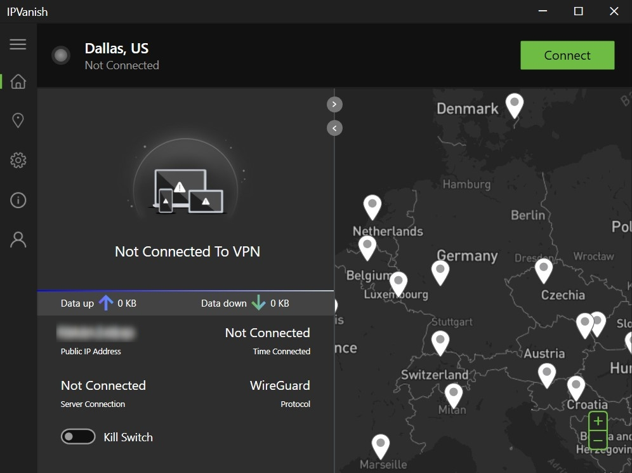
Task: Select the Belgium server pin
Action: pos(367,248)
